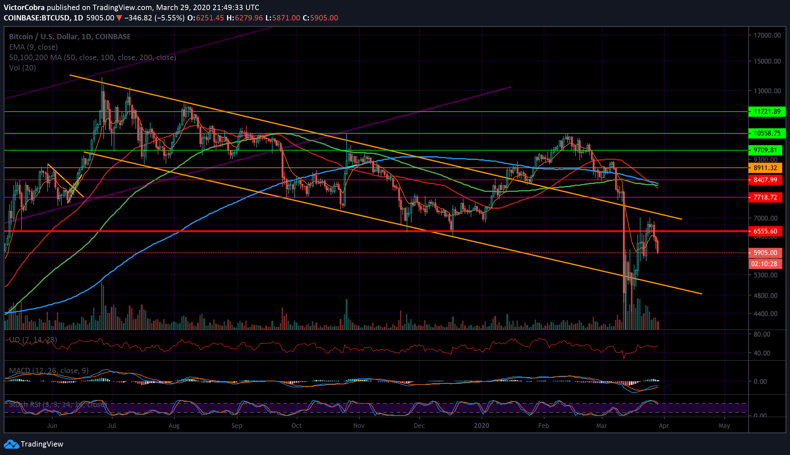Click the 15000.00 price axis label
Viewport: 790px width, 455px height.
click(x=767, y=61)
